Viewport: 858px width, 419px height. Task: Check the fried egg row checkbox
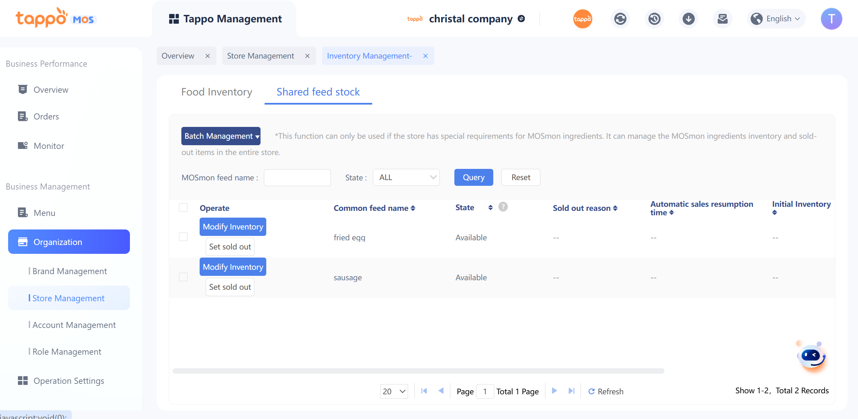coord(183,237)
